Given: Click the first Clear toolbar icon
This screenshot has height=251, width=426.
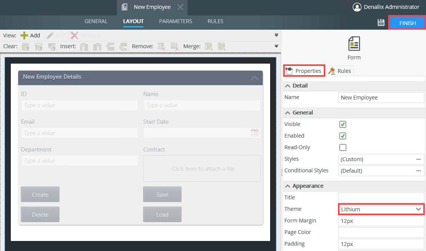Looking at the screenshot, I should (26, 47).
